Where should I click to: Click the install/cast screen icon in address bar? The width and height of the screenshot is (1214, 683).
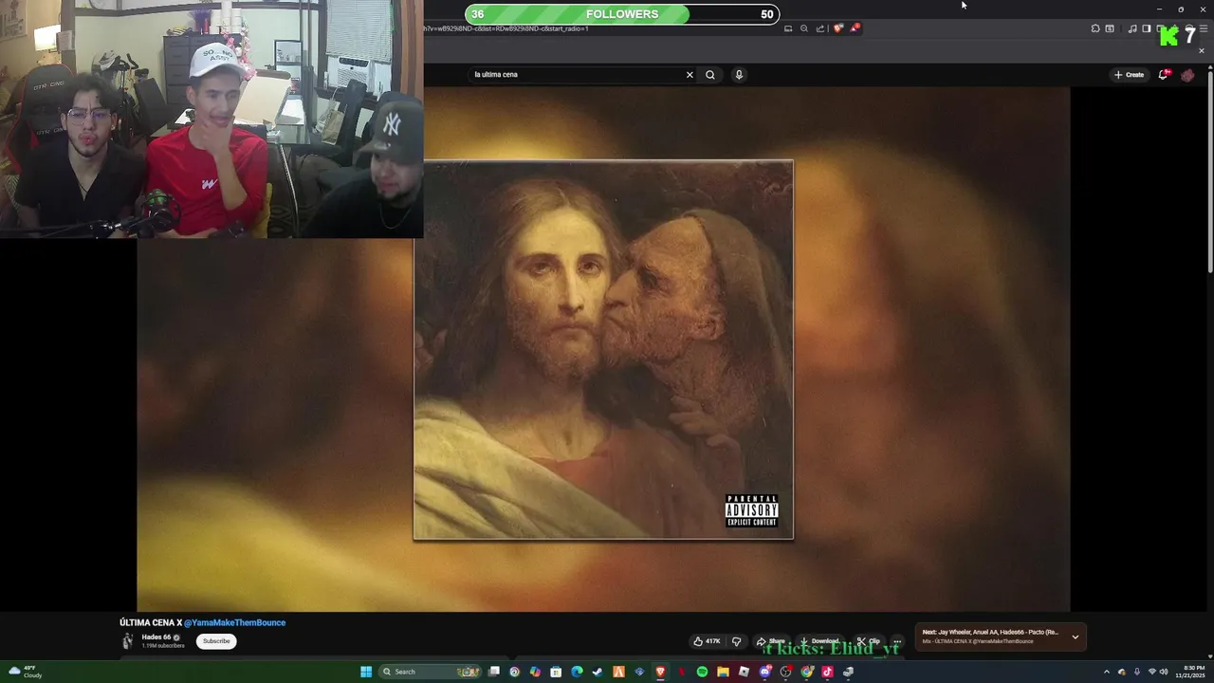pos(788,28)
